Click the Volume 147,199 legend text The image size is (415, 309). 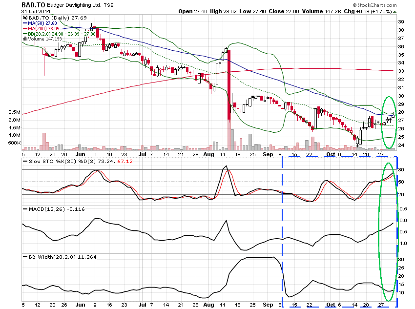pyautogui.click(x=45, y=39)
